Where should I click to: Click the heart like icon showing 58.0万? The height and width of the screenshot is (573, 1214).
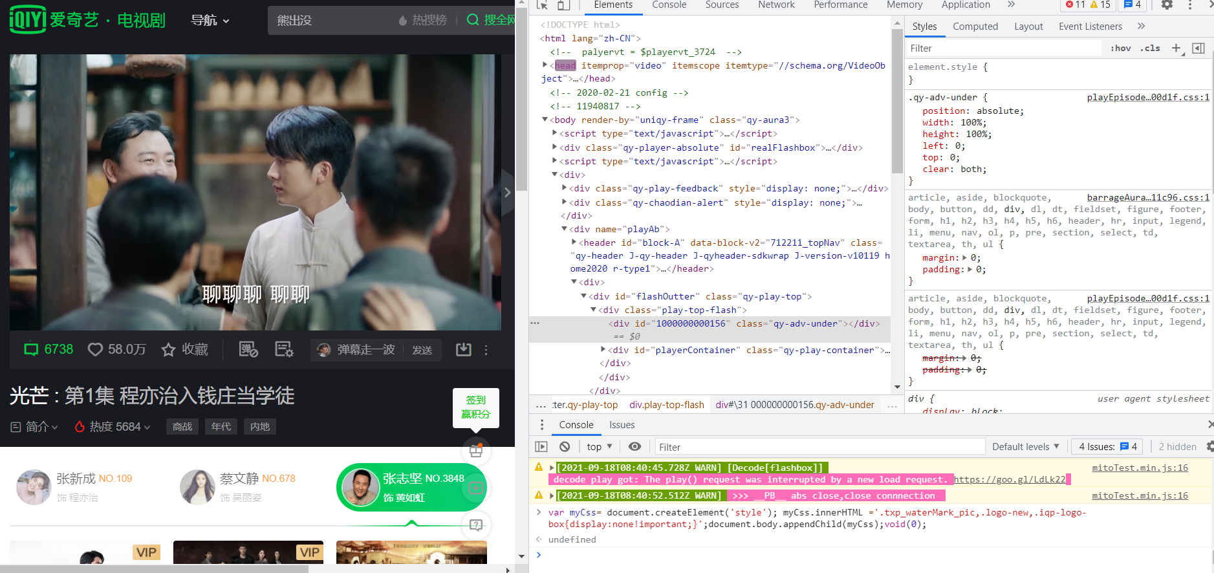pos(96,350)
